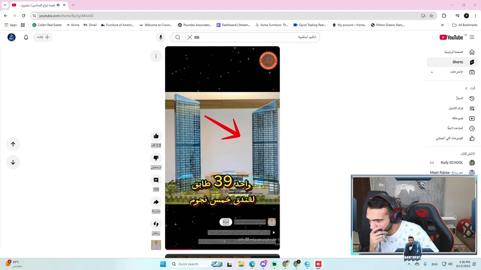
Task: Open Chrome three-dot menu
Action: coord(476,16)
